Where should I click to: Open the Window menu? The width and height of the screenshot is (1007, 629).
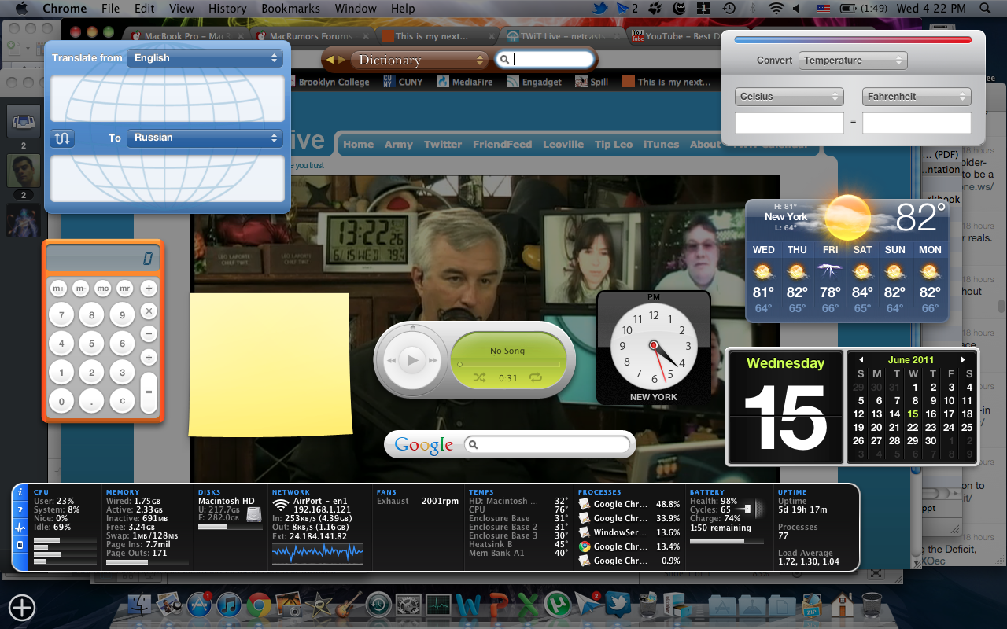[x=356, y=9]
